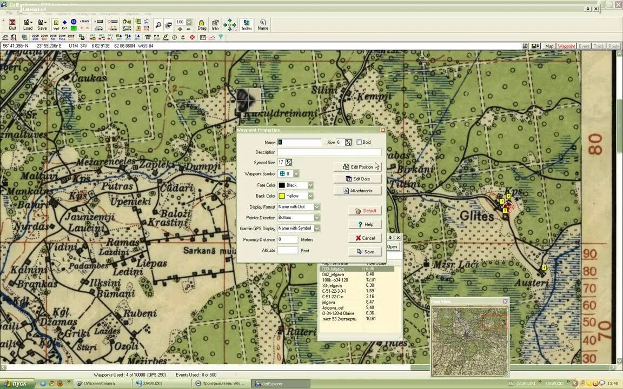Open the Index map toolbar button

pos(247,25)
